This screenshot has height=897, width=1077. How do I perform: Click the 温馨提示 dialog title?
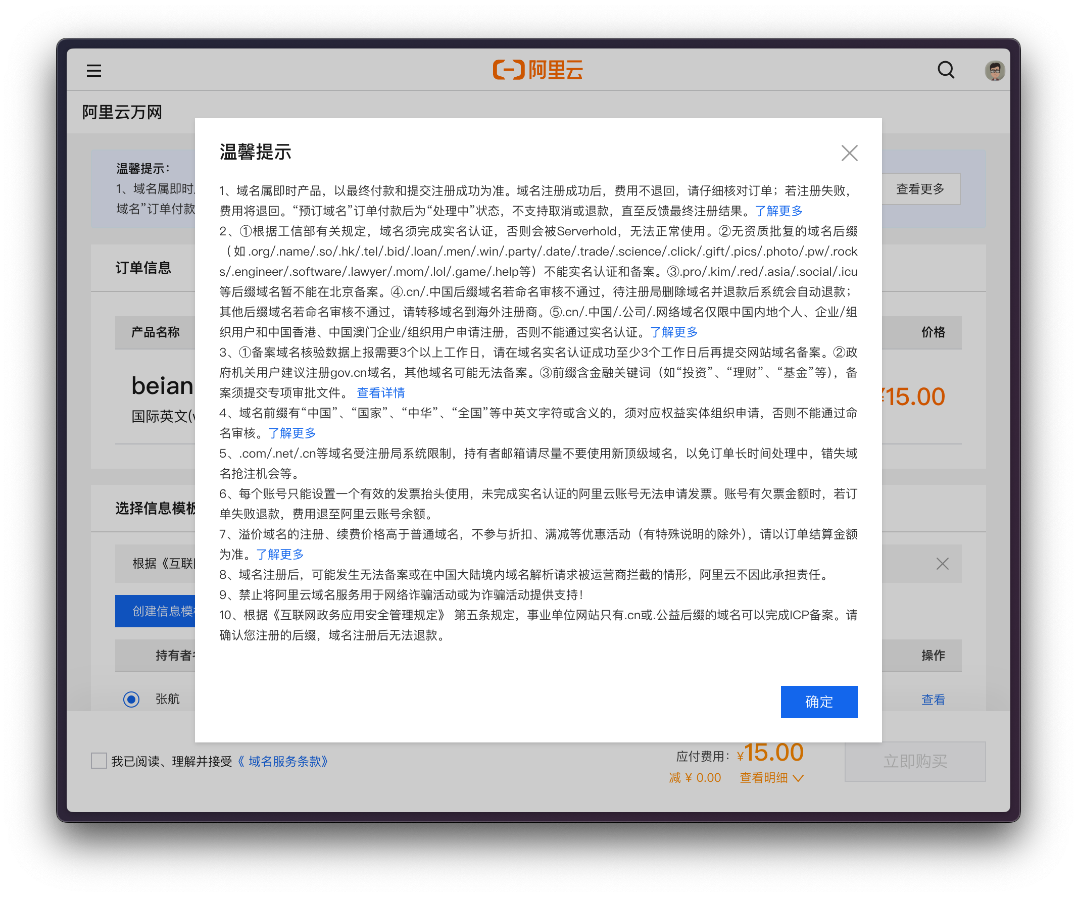pos(256,152)
